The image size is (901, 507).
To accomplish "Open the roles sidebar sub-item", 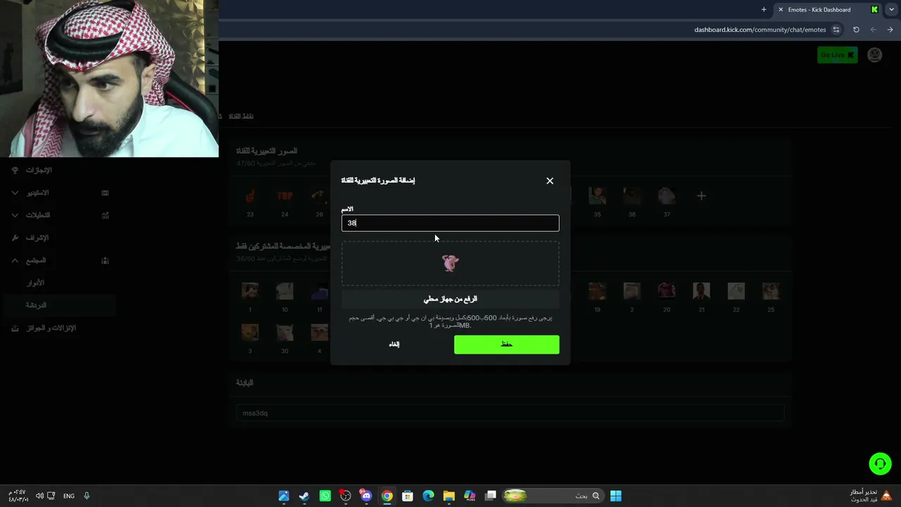I will pos(35,283).
